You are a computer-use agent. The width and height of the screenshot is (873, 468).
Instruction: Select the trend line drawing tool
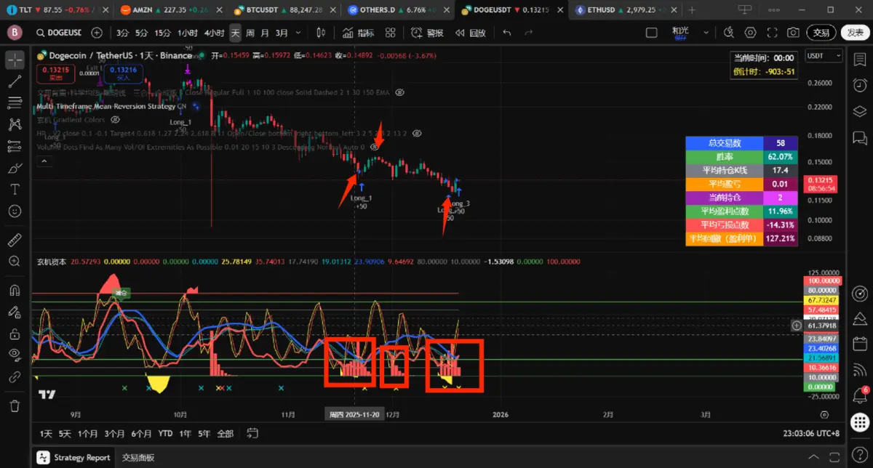tap(15, 81)
